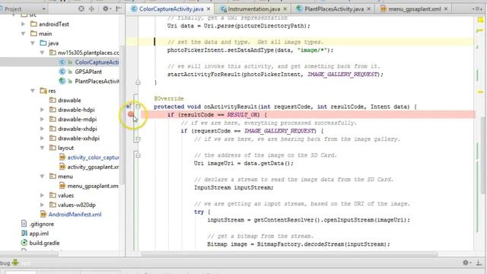Expand the values-w820dp folder

pyautogui.click(x=43, y=205)
